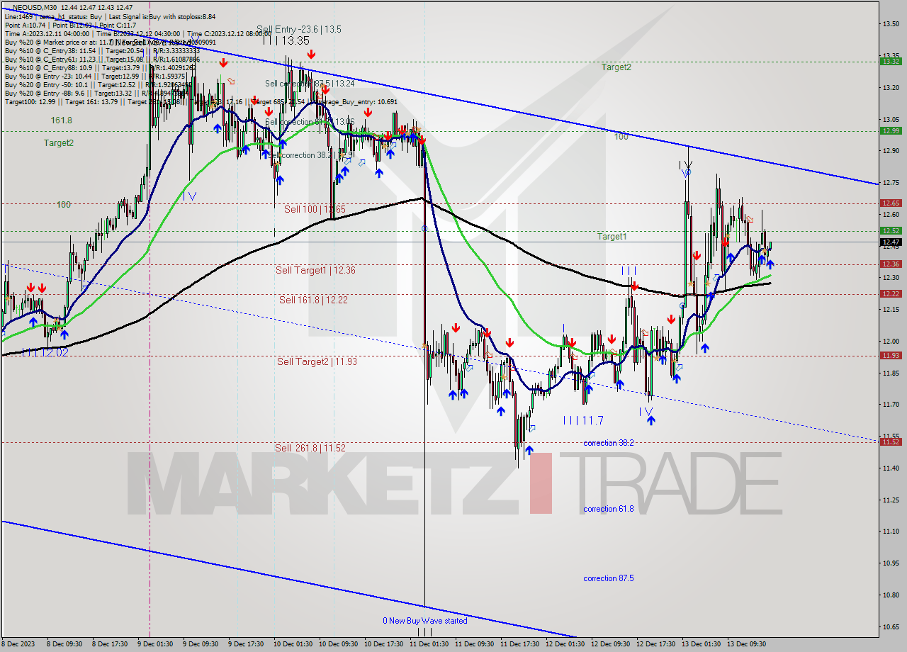This screenshot has width=907, height=652.
Task: Click the 'Sell 100 | 12.65' label
Action: [x=315, y=209]
